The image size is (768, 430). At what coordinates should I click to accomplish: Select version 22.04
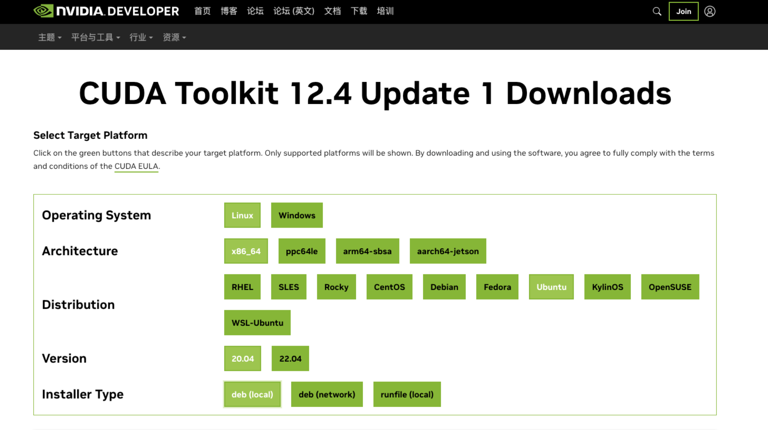click(290, 359)
